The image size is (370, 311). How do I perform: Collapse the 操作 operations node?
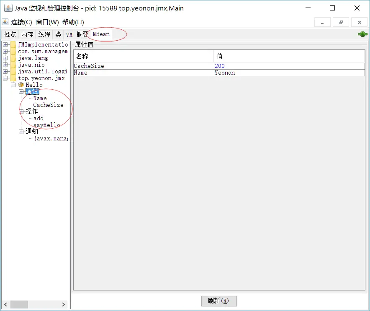tap(21, 111)
